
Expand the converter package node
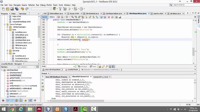(7, 51)
